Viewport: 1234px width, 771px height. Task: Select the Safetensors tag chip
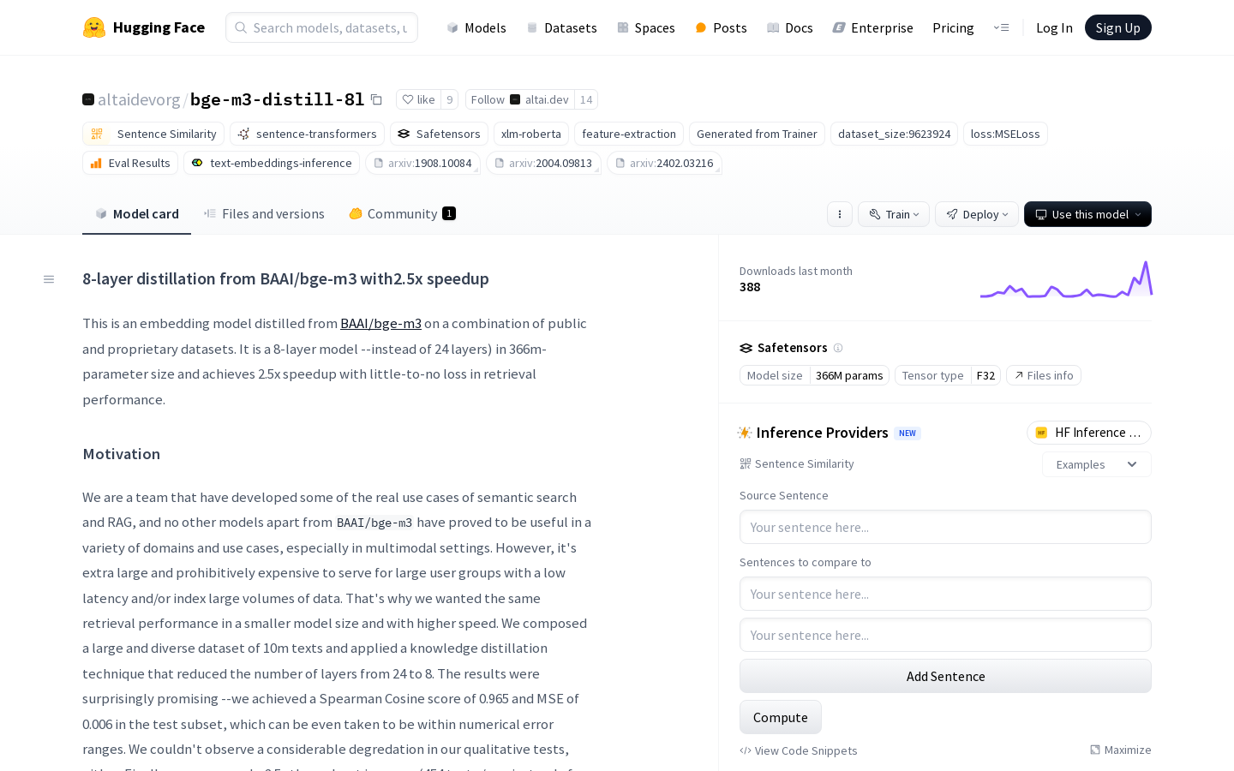(x=439, y=134)
